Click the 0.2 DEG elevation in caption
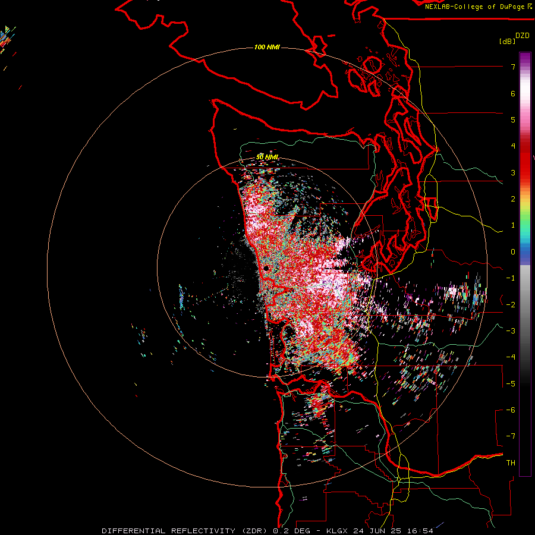 pyautogui.click(x=291, y=531)
